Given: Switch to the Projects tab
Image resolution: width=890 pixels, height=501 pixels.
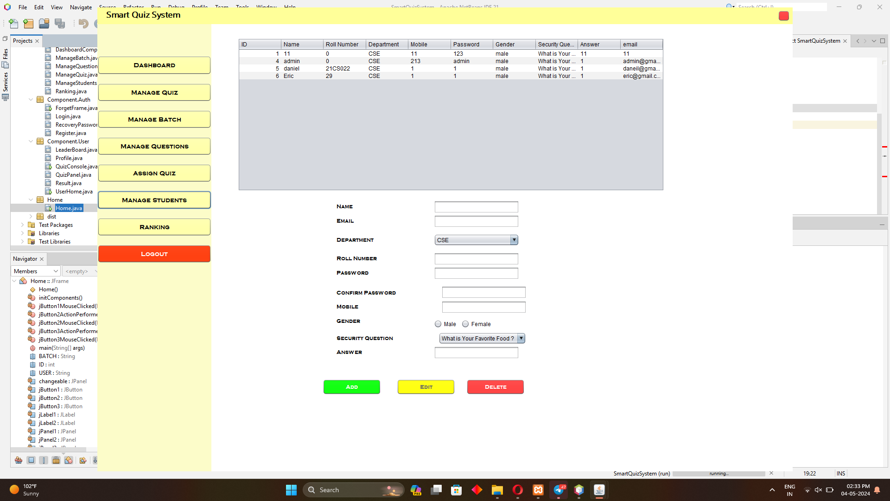Looking at the screenshot, I should click(x=23, y=41).
